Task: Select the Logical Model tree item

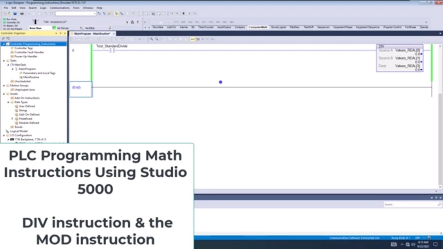Action: tap(19, 131)
